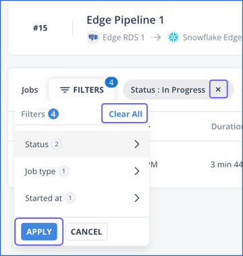243x256 pixels.
Task: Click the filter lines icon on FILTERS
Action: point(65,90)
